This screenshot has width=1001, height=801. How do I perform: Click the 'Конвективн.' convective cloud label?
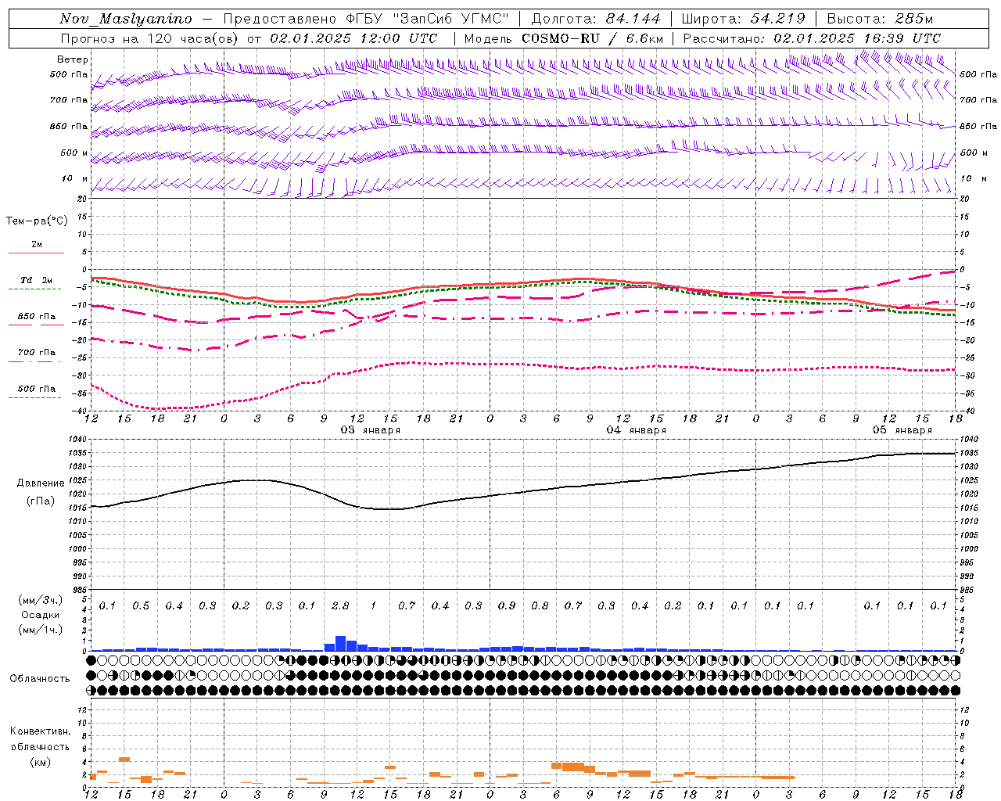click(41, 731)
